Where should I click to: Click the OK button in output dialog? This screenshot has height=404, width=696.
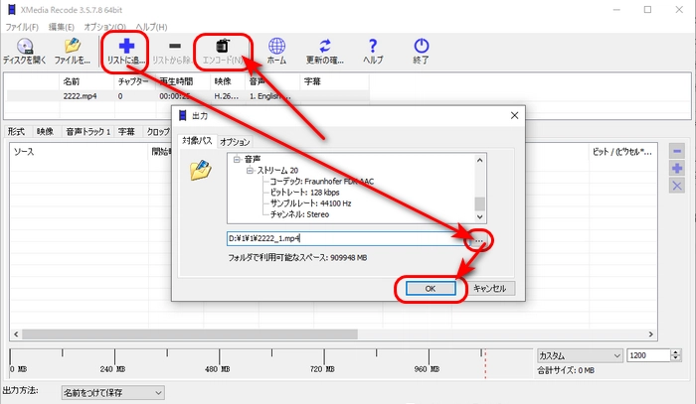tap(431, 288)
